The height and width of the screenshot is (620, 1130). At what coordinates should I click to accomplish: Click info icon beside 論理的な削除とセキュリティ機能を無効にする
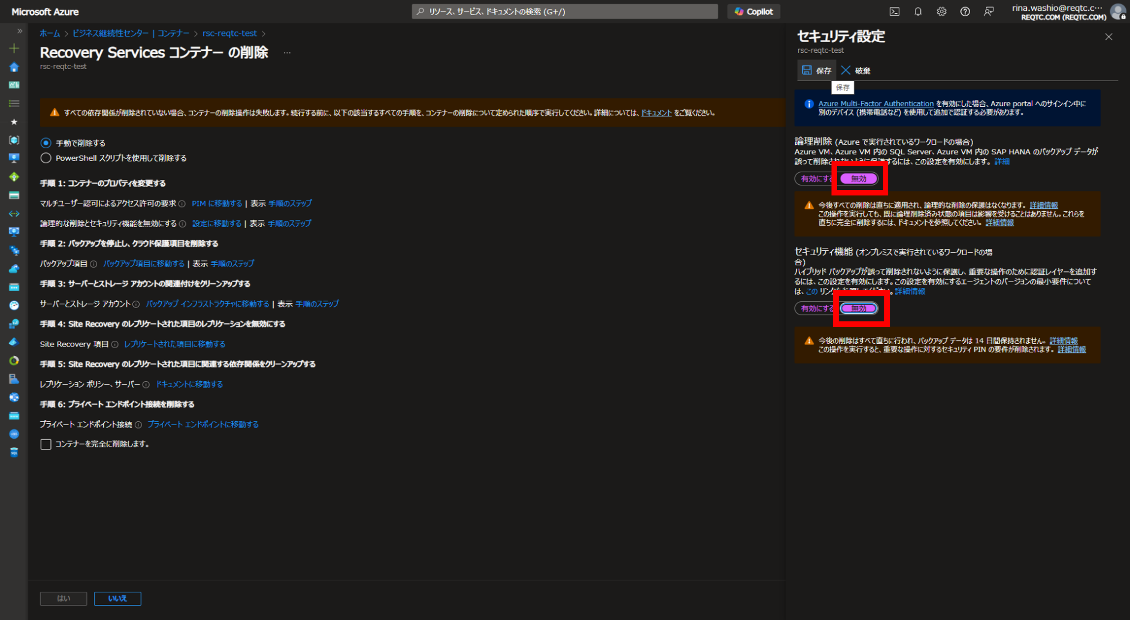pos(183,224)
